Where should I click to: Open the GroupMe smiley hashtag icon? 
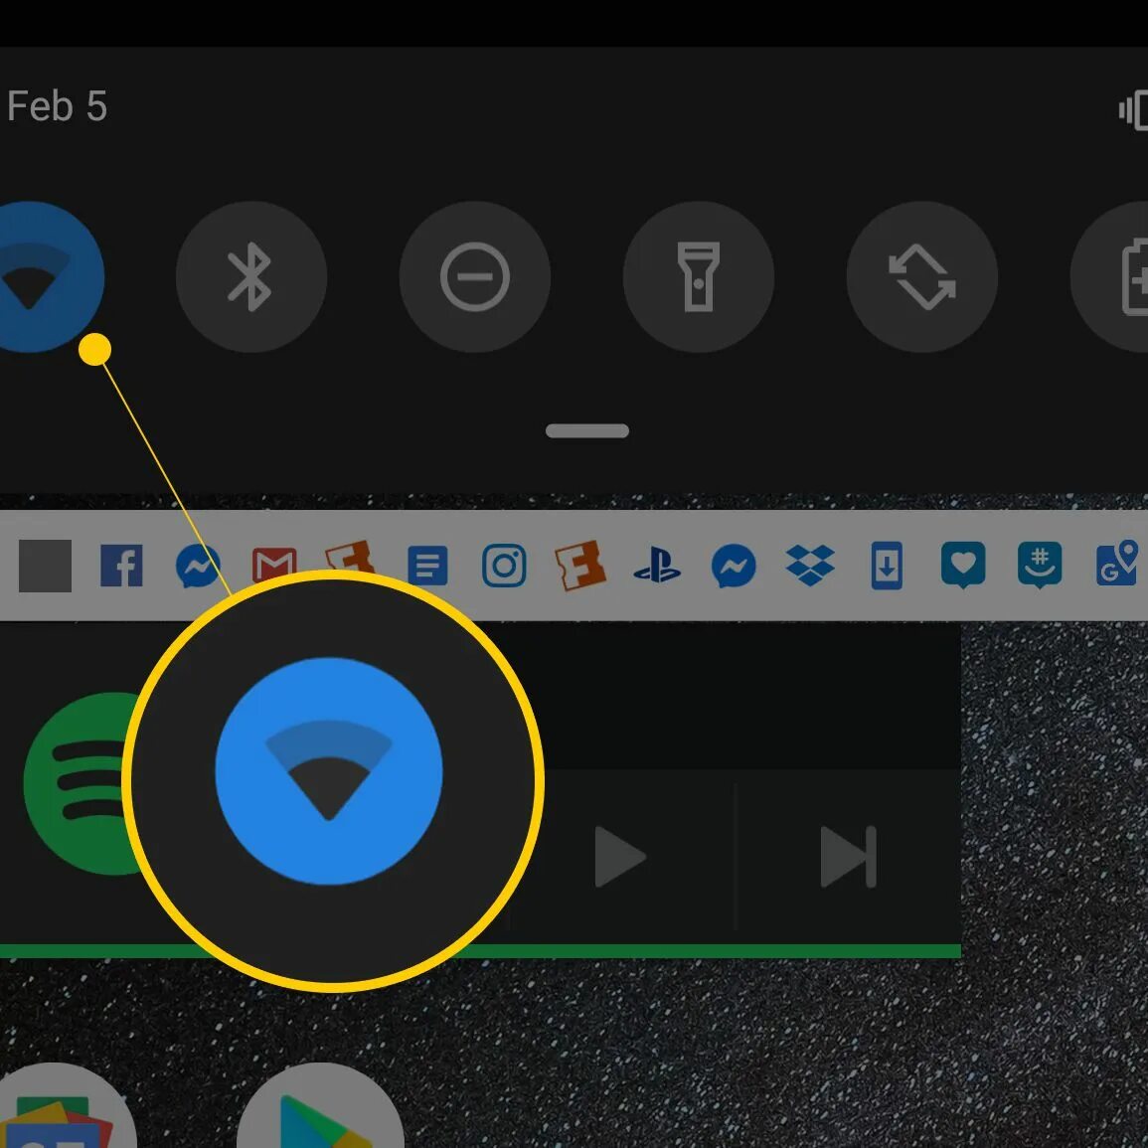pyautogui.click(x=1040, y=566)
